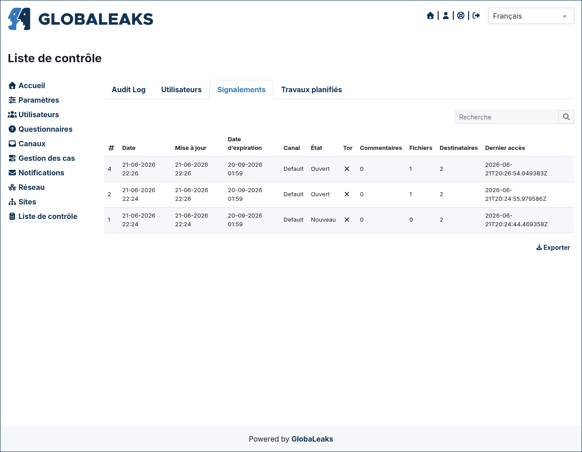
Task: Click last access 21T20:26:54.049383Z value
Action: point(516,173)
